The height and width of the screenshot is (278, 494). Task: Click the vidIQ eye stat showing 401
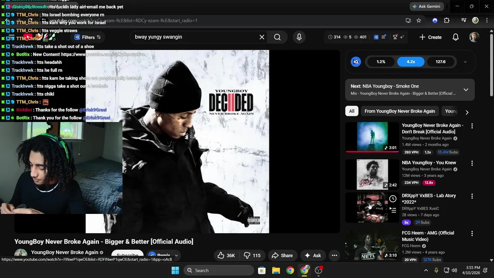pos(360,37)
